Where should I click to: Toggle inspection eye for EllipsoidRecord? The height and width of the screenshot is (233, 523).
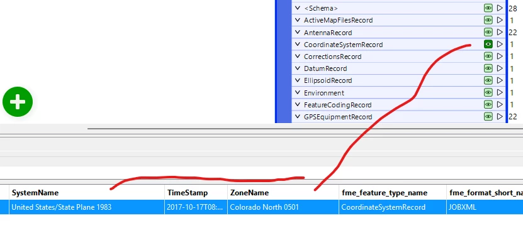(x=488, y=80)
